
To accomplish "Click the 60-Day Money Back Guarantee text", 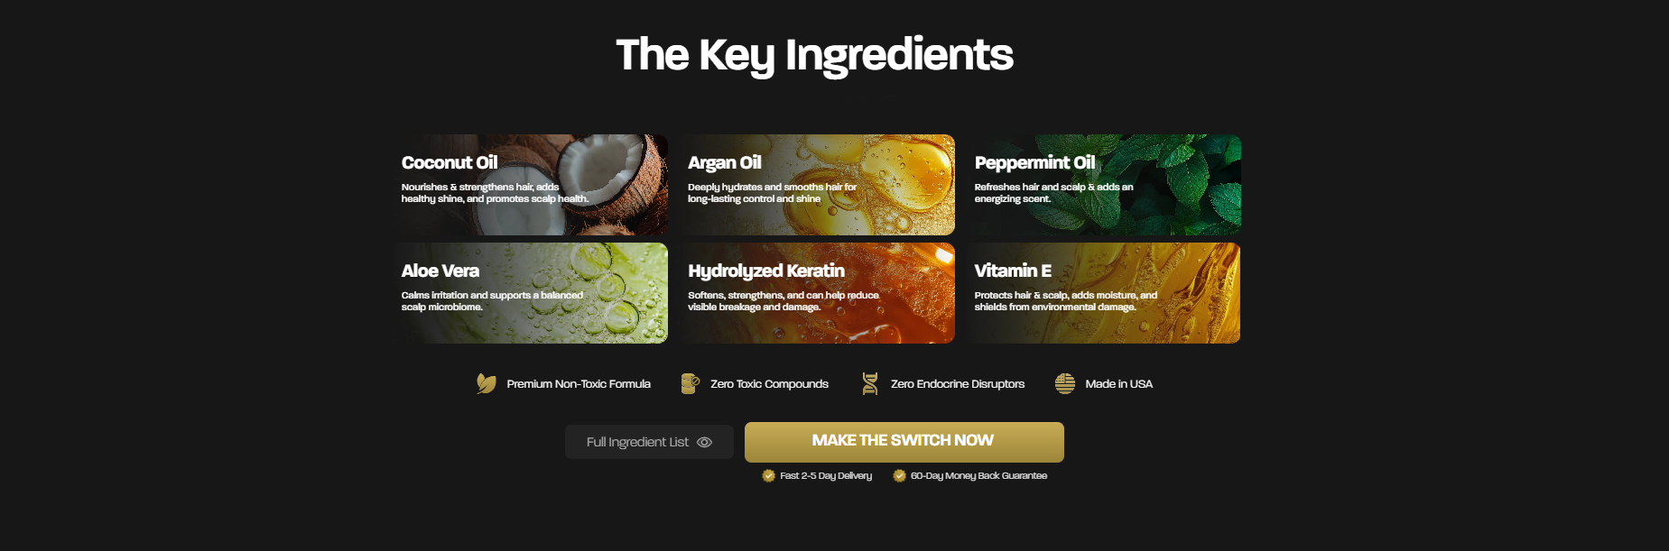I will pos(978,475).
